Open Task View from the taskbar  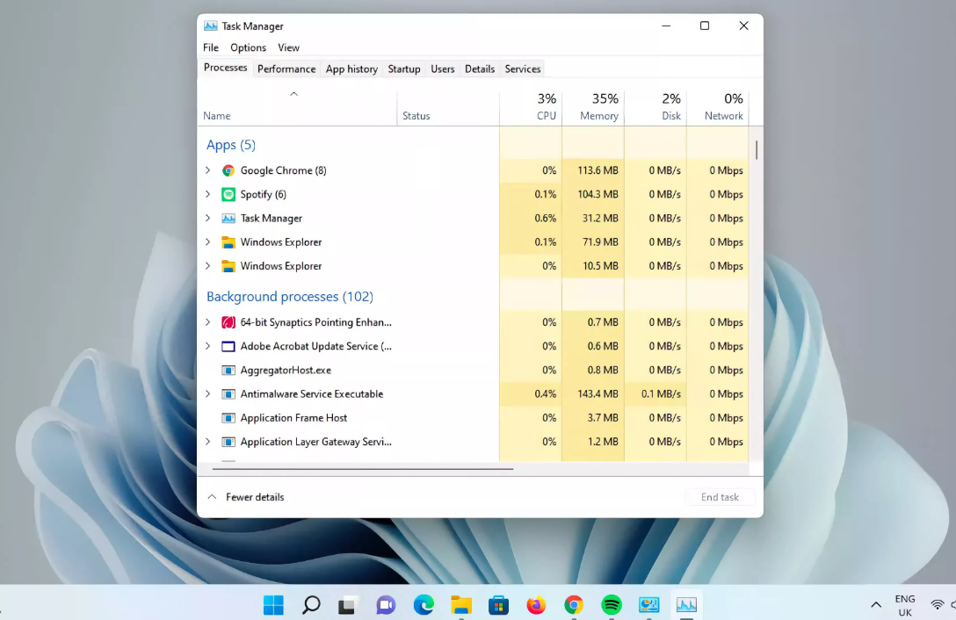tap(348, 605)
